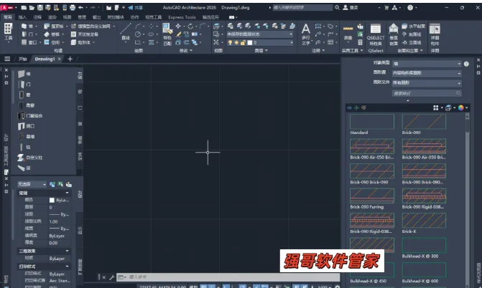The height and width of the screenshot is (288, 482).
Task: Open the 图形文件 drawing file dropdown
Action: point(427,83)
